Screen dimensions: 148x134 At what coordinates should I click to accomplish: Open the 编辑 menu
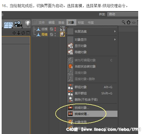(x=52, y=23)
